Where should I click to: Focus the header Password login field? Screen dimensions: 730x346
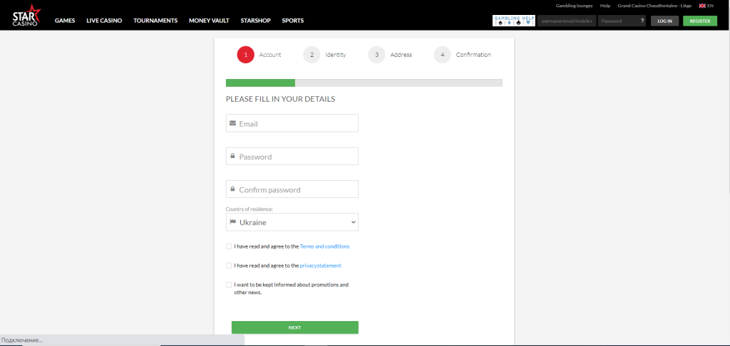click(x=622, y=21)
